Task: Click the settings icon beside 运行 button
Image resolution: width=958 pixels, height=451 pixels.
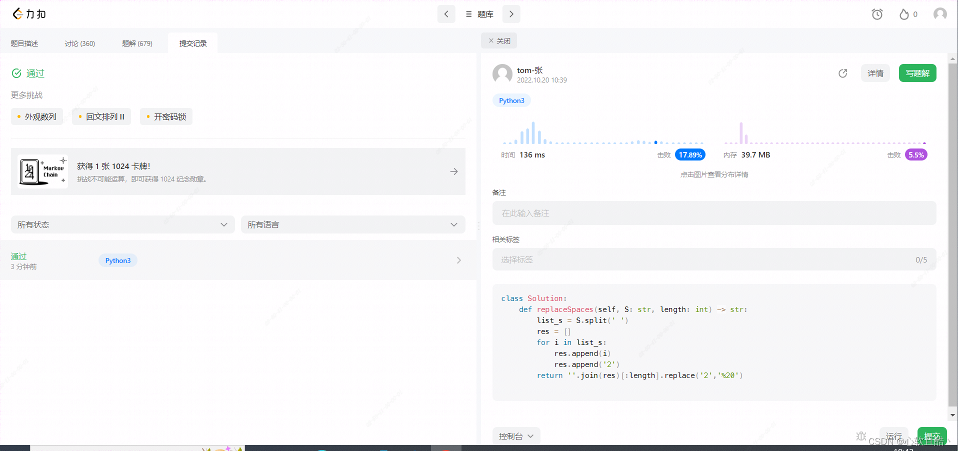Action: [x=860, y=436]
